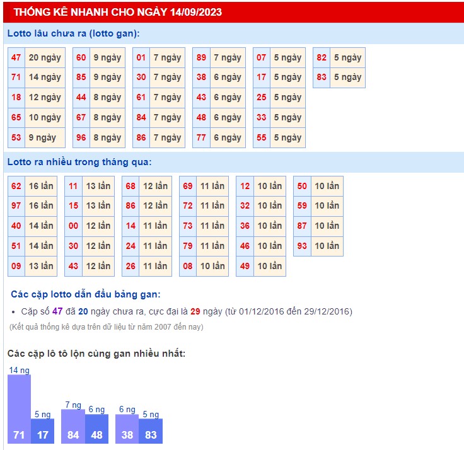The width and height of the screenshot is (464, 450).
Task: Click the 48 bar labeled 6 ng
Action: (x=96, y=429)
